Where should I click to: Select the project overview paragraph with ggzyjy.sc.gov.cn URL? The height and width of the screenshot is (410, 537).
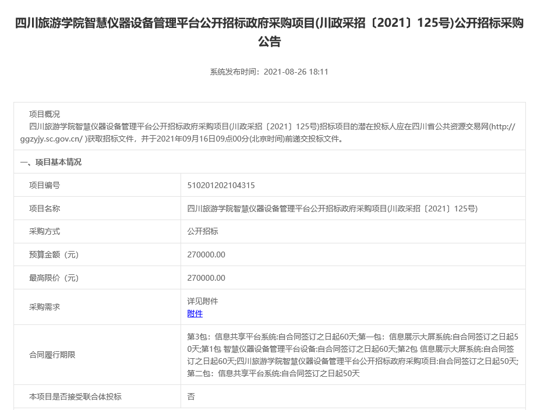pyautogui.click(x=268, y=133)
